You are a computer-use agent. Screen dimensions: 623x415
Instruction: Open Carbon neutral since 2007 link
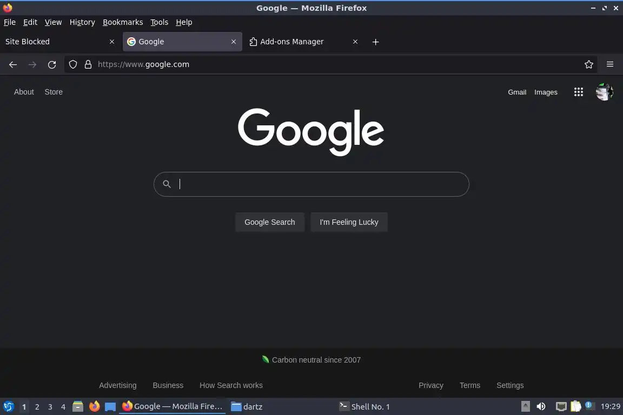tap(311, 360)
